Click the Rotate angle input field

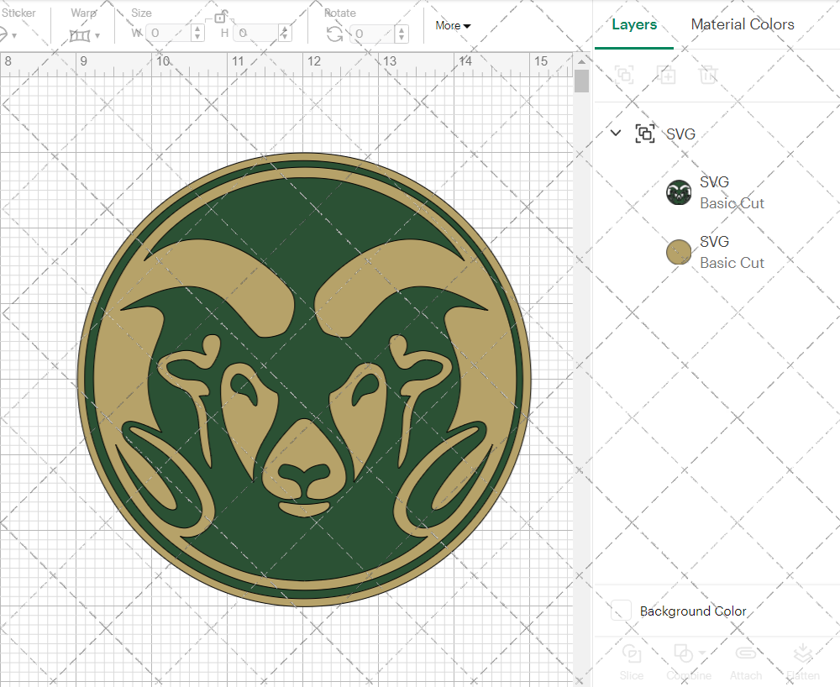coord(374,34)
